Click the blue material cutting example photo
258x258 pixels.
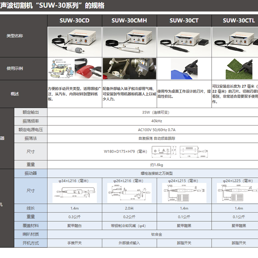click(x=184, y=69)
